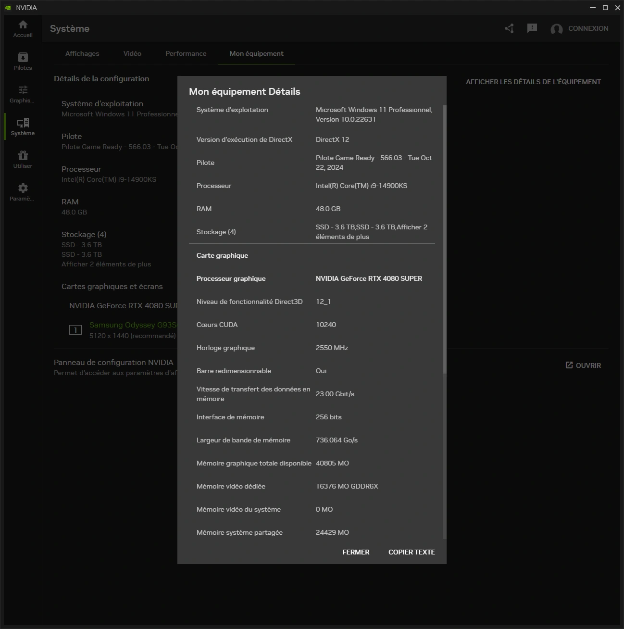Click Afficher 2 éléments de plus
624x629 pixels.
[106, 264]
